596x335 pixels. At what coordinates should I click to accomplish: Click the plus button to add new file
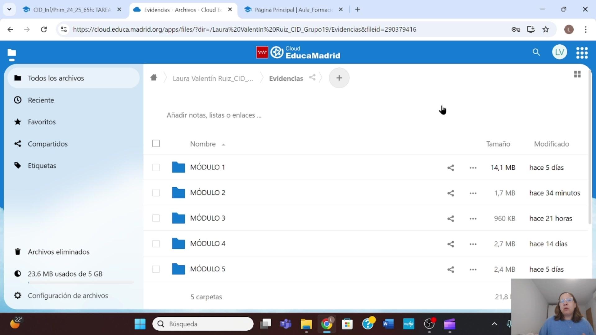[339, 78]
